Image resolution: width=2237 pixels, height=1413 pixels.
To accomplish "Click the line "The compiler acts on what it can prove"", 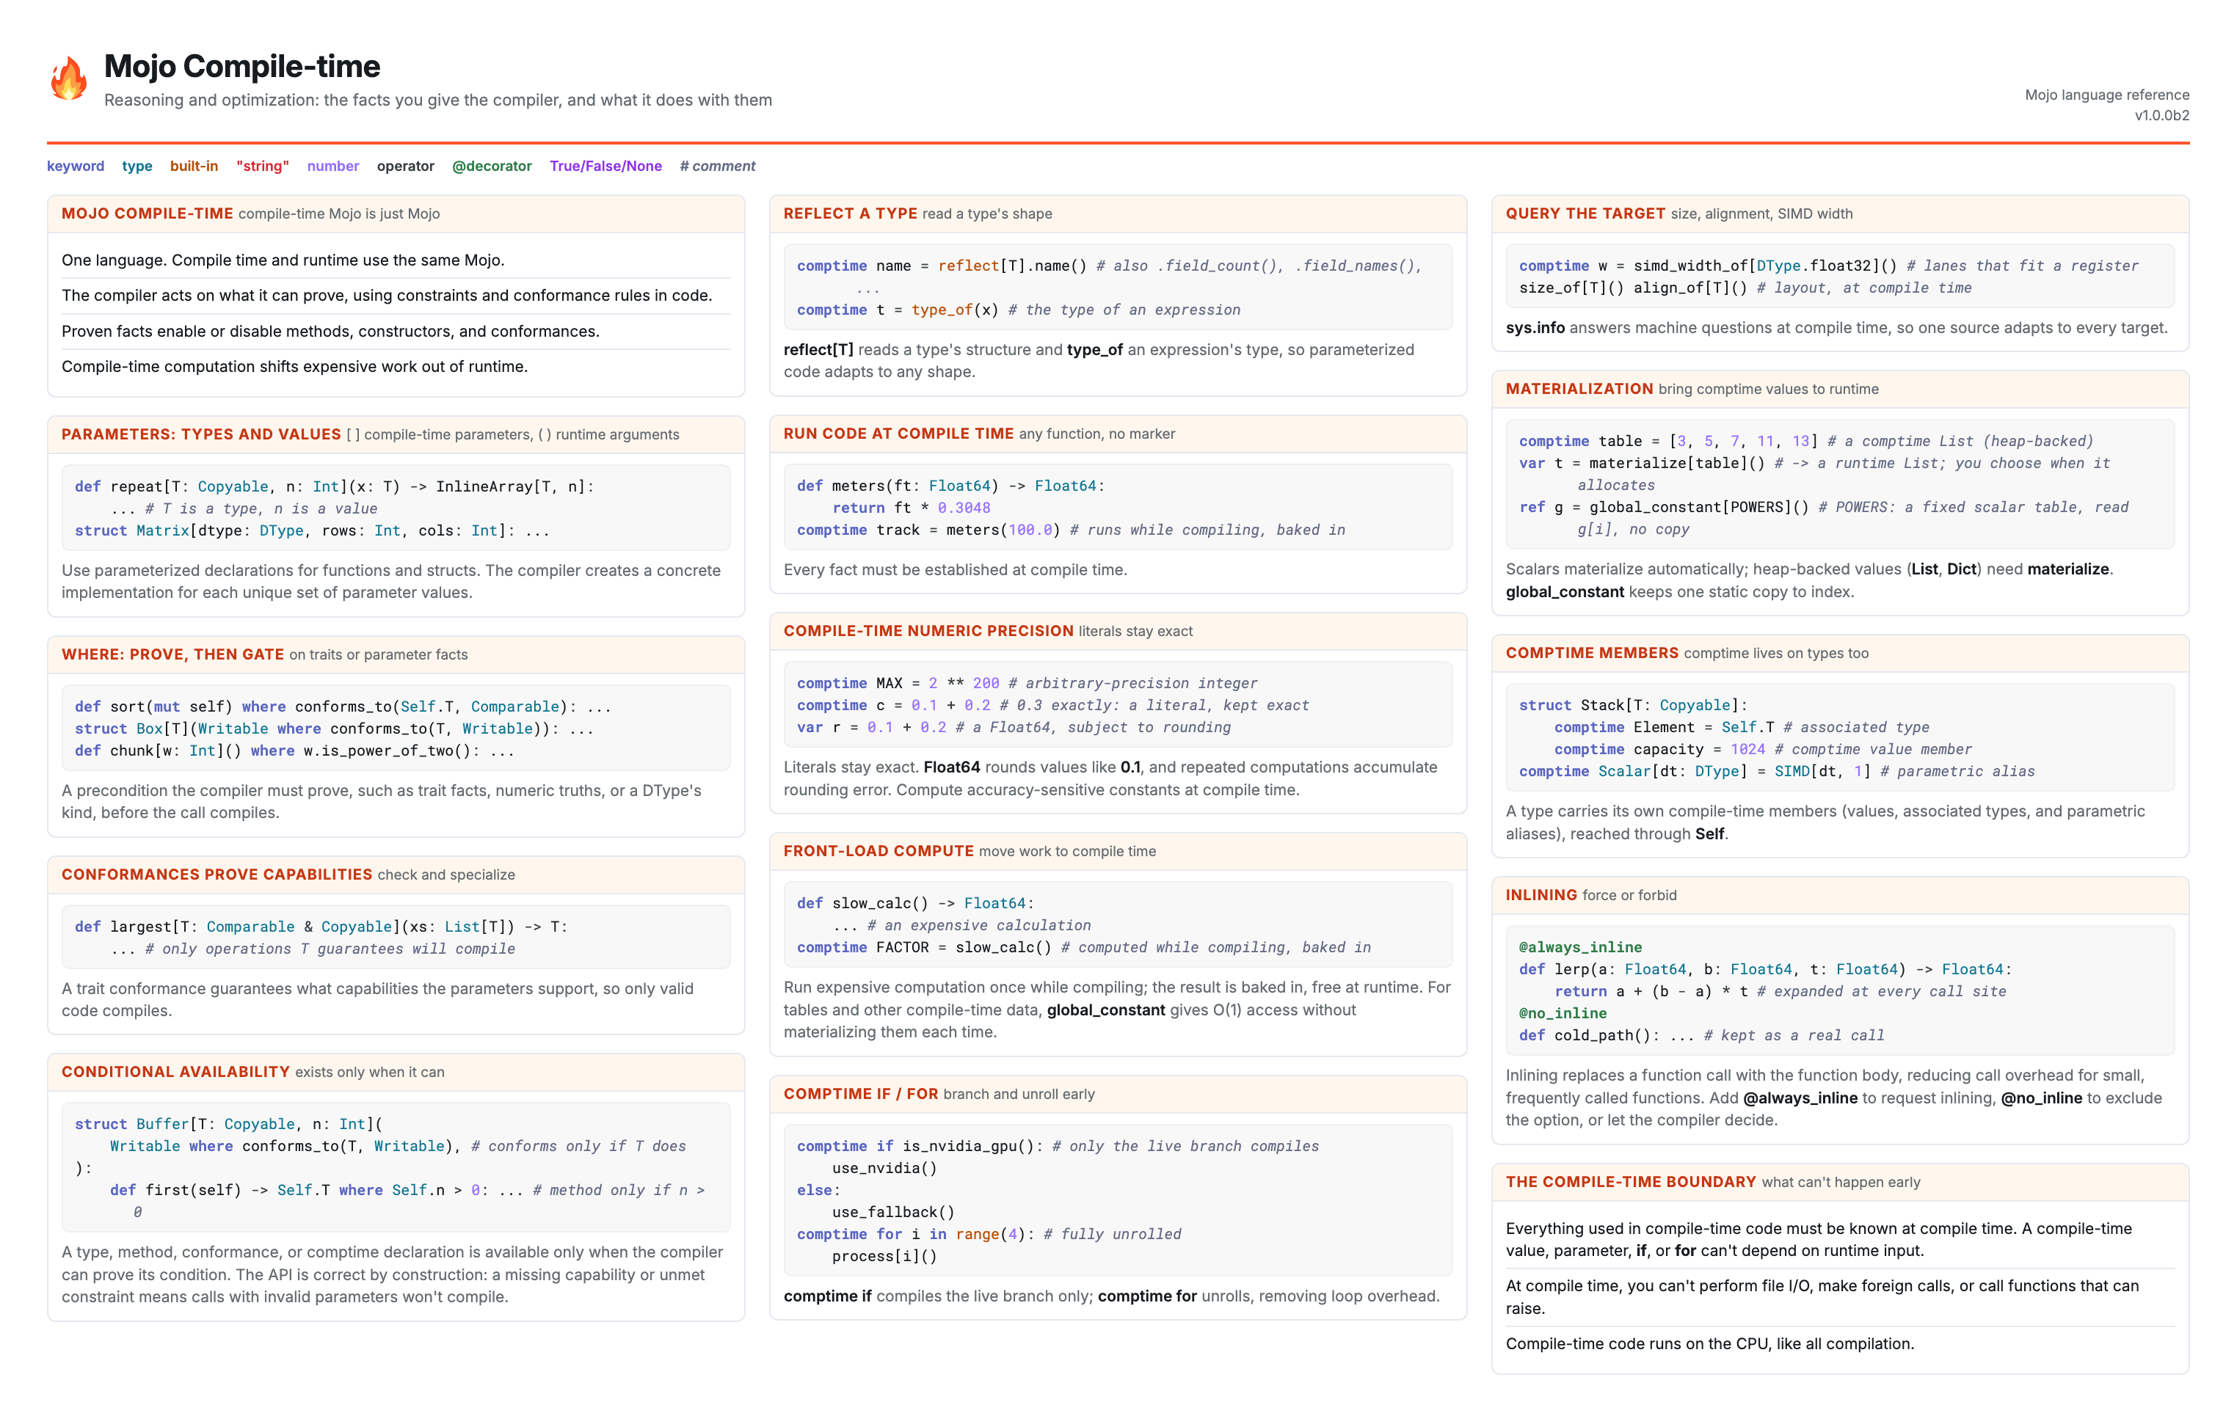I will tap(387, 295).
